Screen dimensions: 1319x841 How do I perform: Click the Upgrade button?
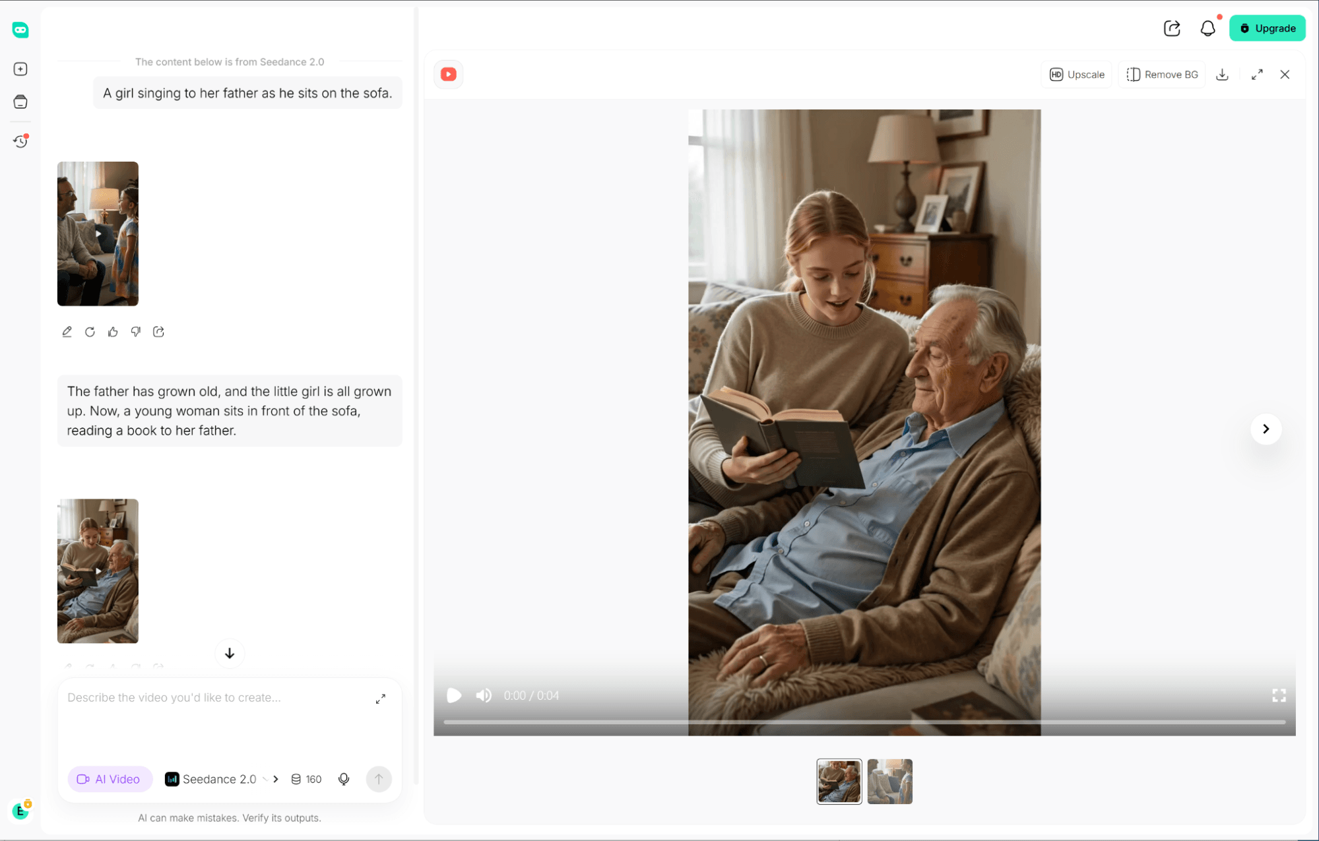click(x=1267, y=28)
